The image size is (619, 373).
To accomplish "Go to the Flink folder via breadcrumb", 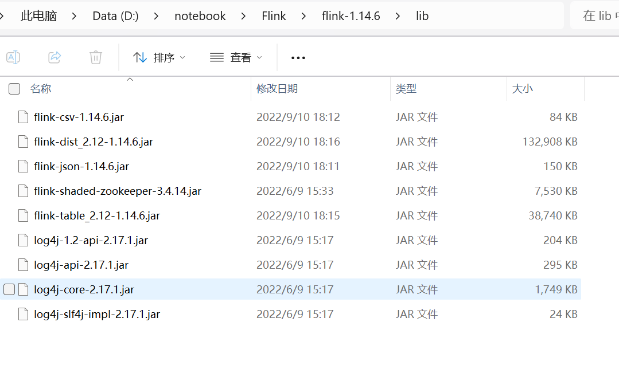I will pos(274,15).
